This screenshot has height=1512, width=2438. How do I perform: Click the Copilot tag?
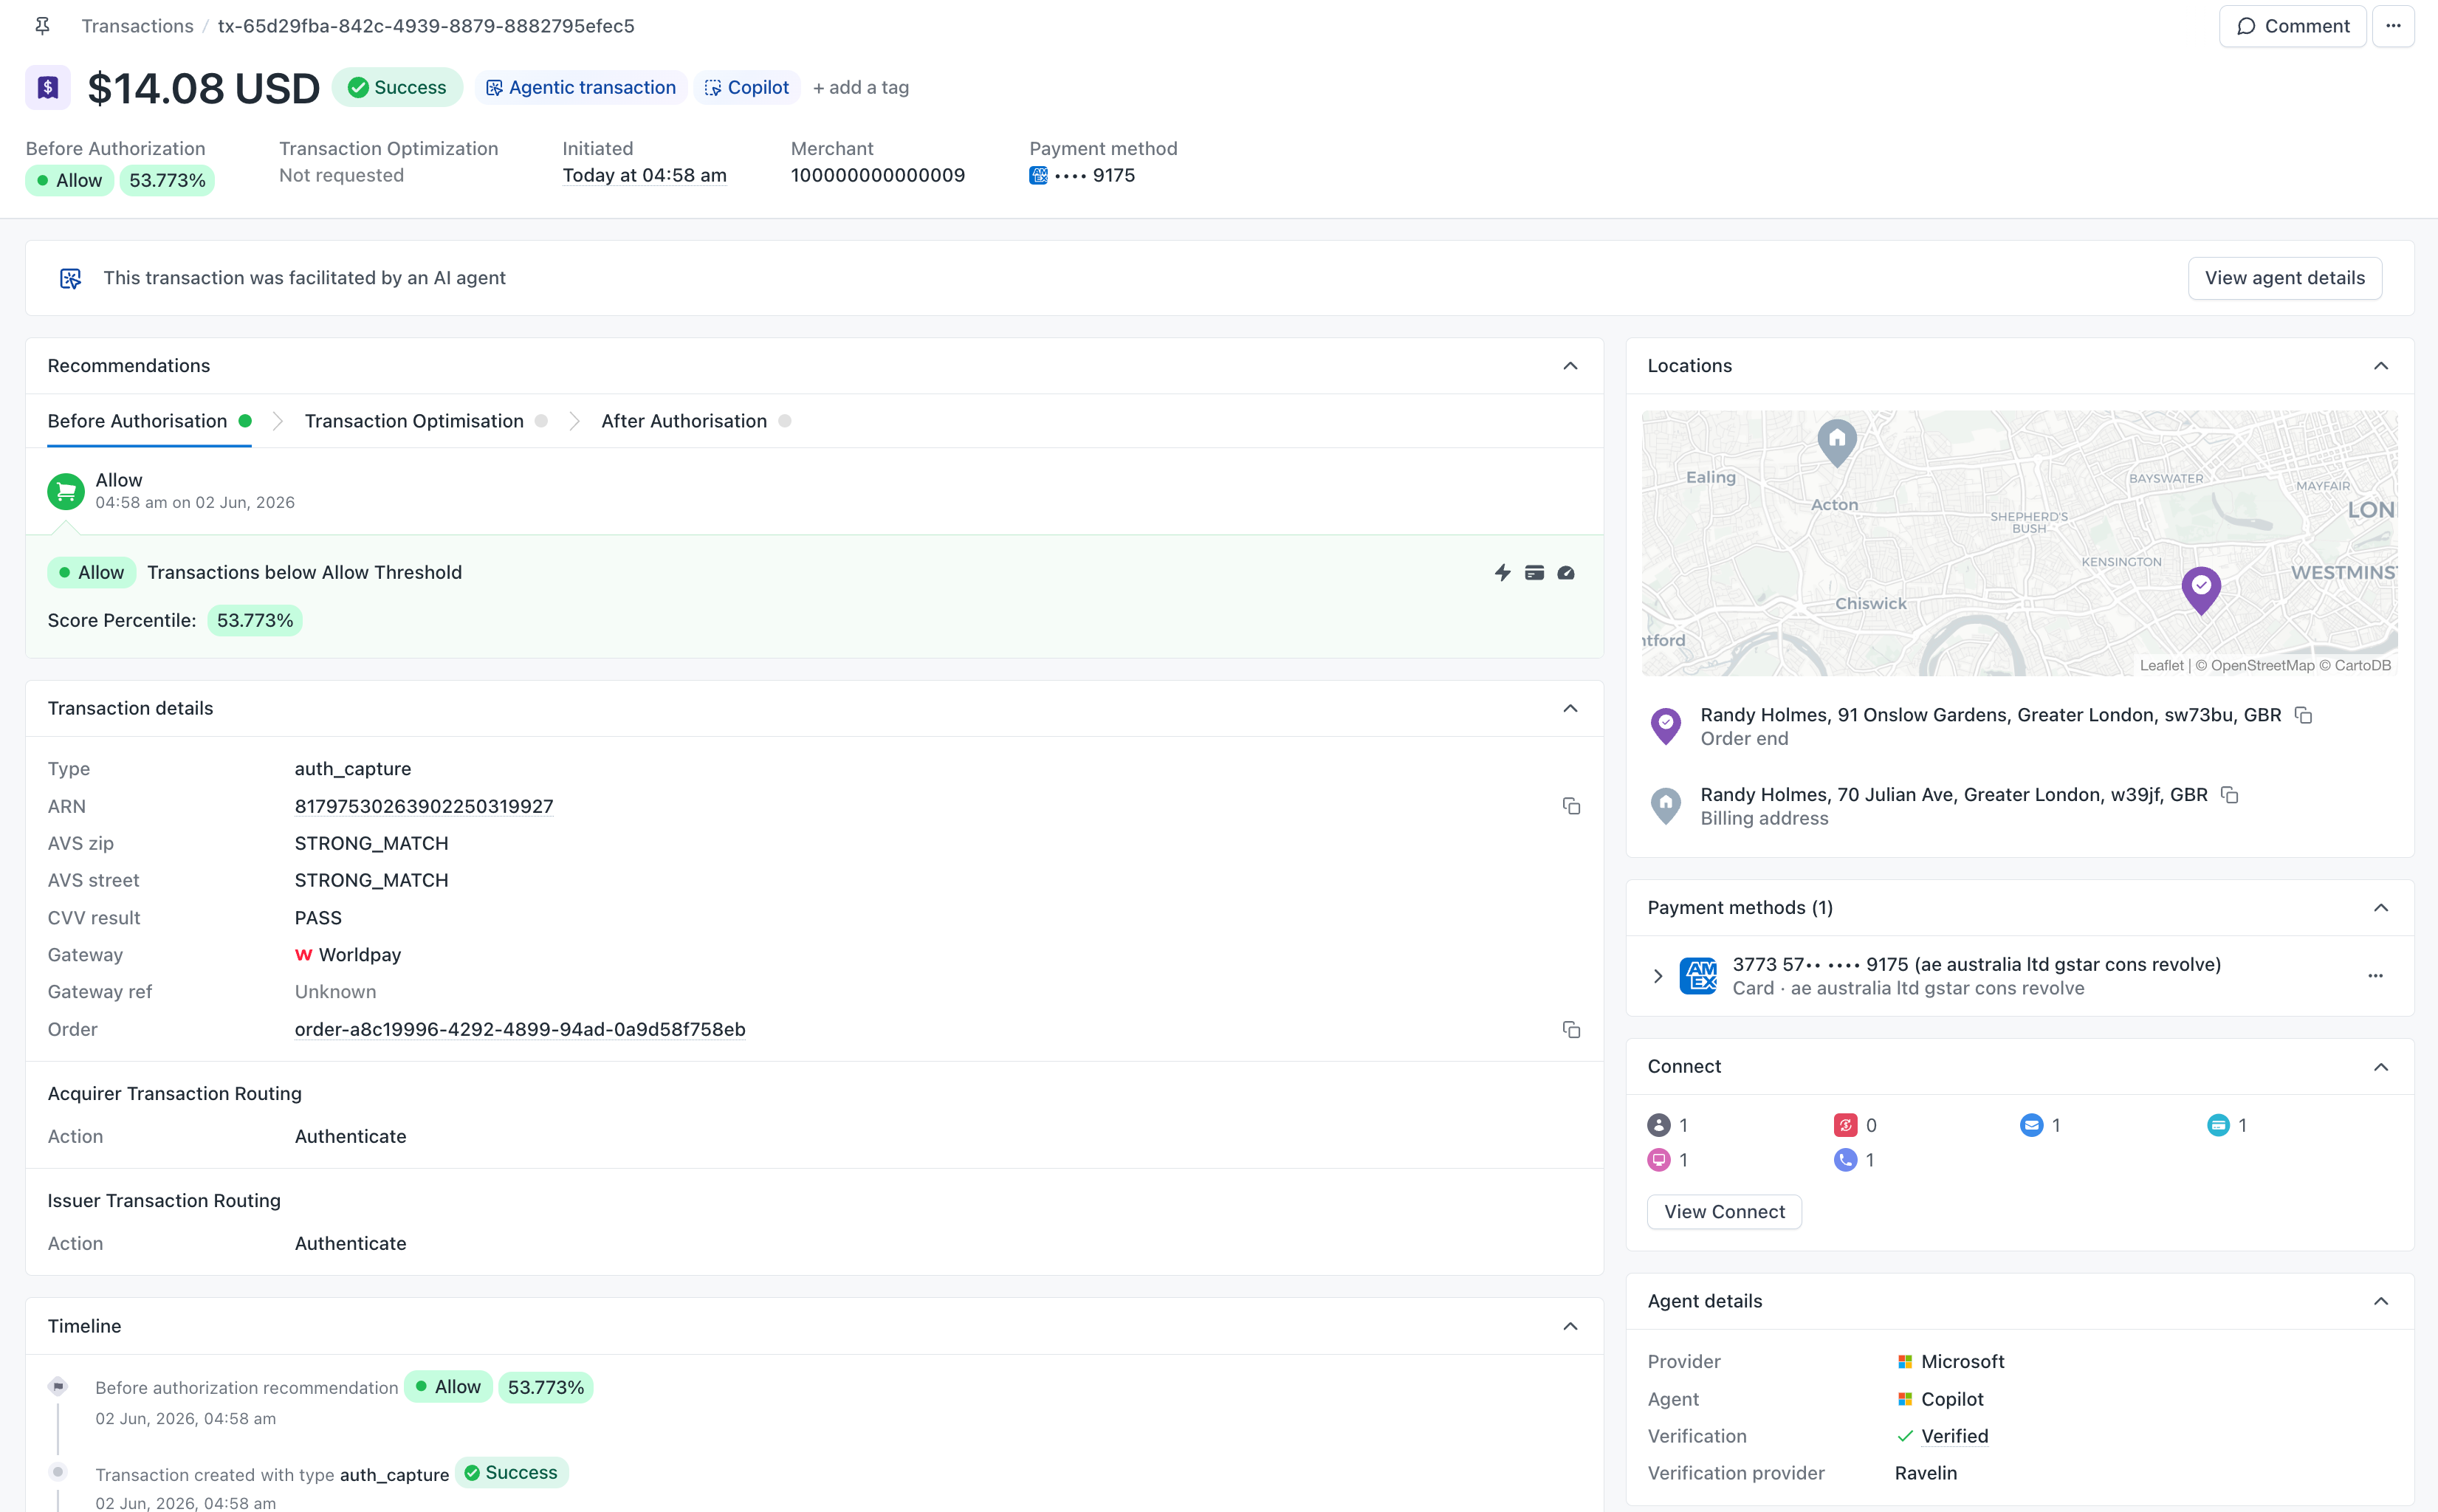point(747,88)
